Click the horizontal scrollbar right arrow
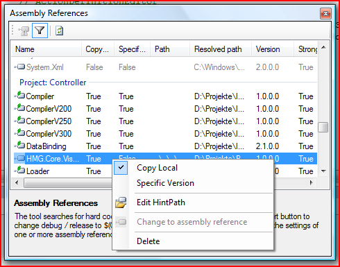The width and height of the screenshot is (340, 267). tap(312, 182)
